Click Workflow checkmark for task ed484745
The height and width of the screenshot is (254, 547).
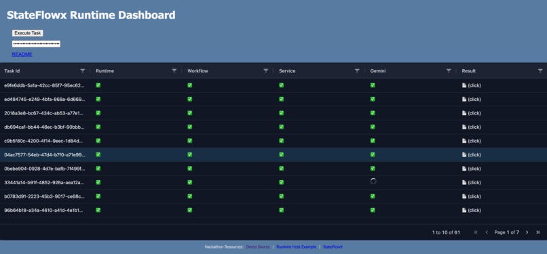tap(190, 99)
